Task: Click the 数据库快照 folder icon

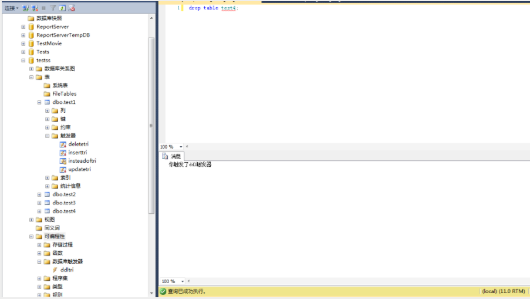Action: click(31, 18)
